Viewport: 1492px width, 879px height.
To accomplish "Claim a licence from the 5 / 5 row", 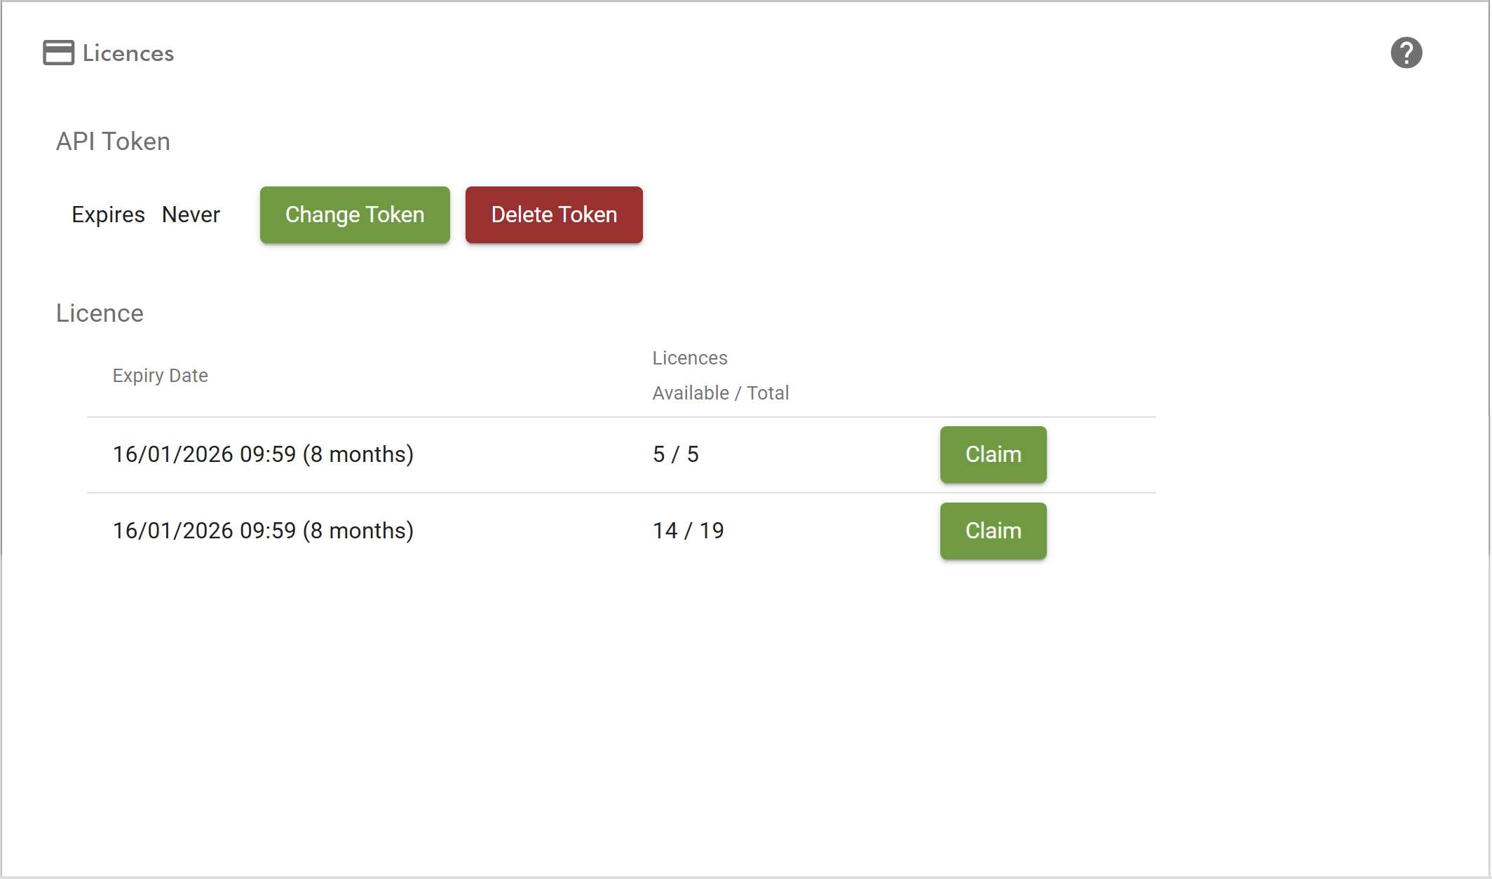I will tap(993, 454).
